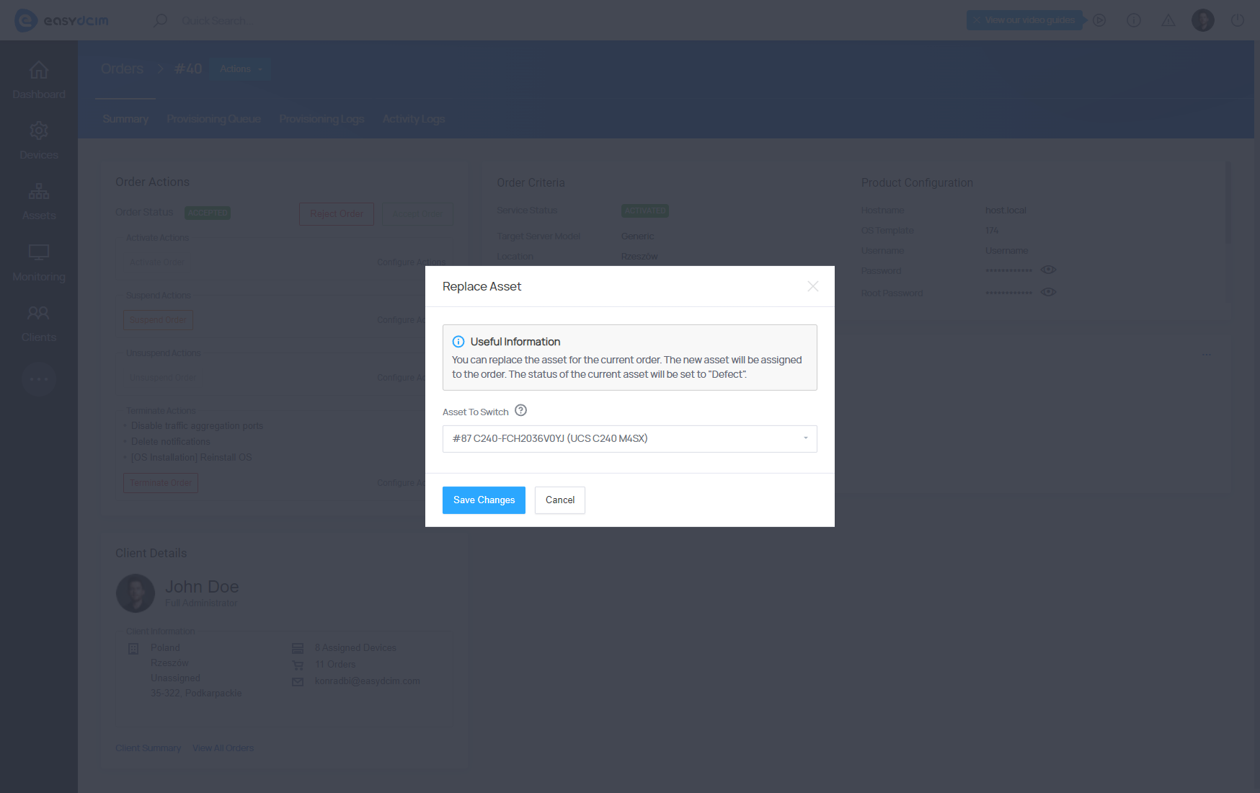The image size is (1260, 793).
Task: Open Assets in the sidebar
Action: tap(39, 201)
